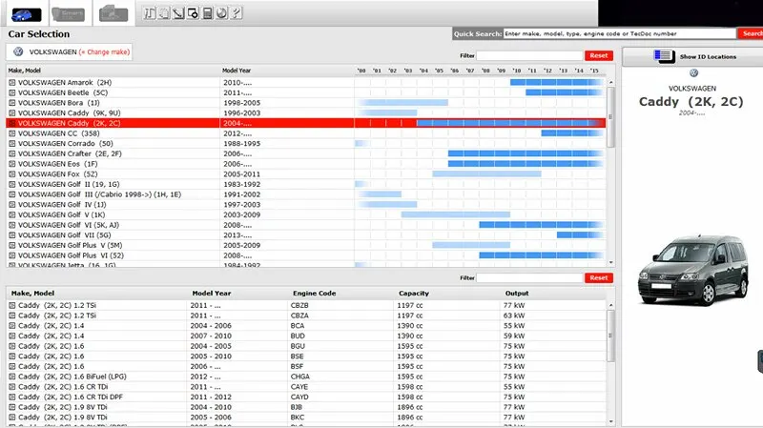The height and width of the screenshot is (428, 763).
Task: Select VOLKSWAGEN Corrado (50)
Action: click(65, 144)
